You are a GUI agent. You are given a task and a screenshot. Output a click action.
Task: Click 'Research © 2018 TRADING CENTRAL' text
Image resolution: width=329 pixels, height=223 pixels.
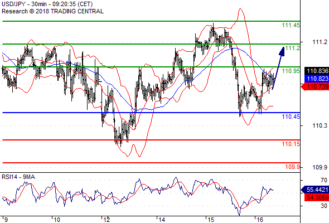click(52, 11)
